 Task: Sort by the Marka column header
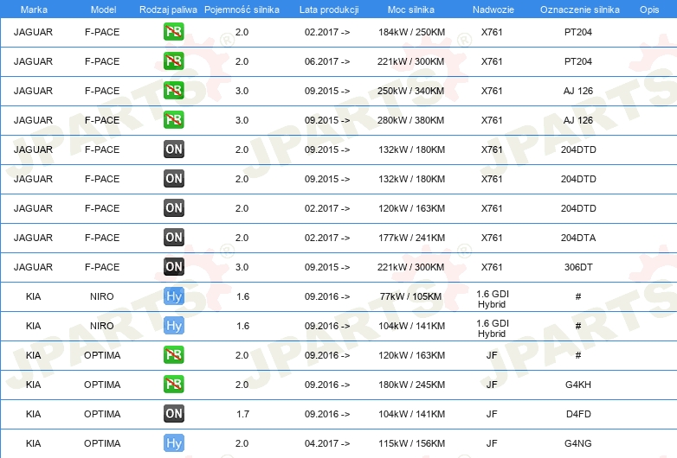tap(33, 9)
